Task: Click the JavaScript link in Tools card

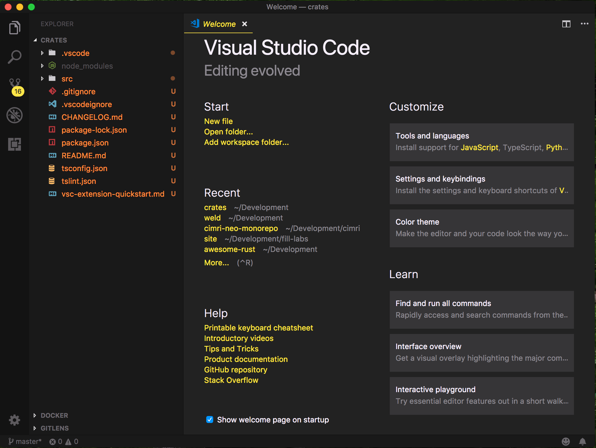Action: 480,147
